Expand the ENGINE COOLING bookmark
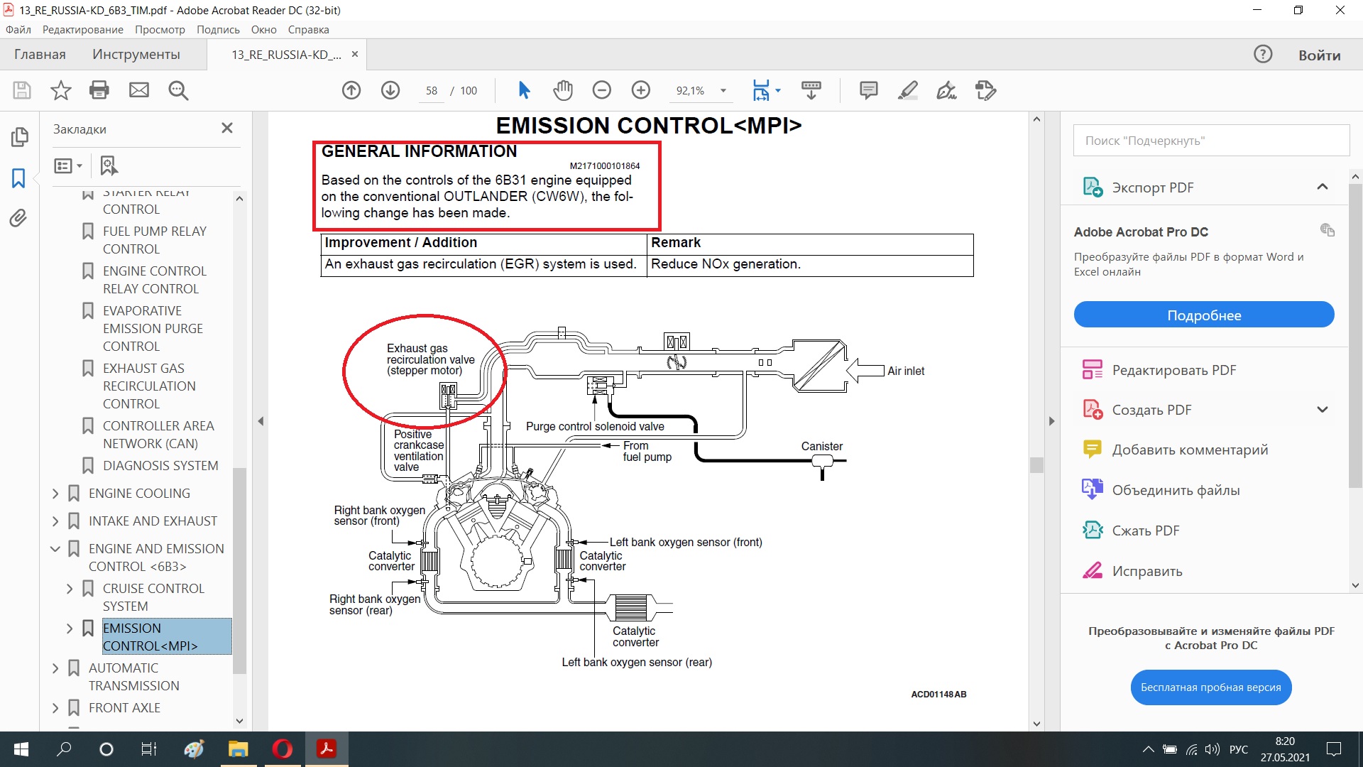This screenshot has width=1363, height=767. click(55, 494)
